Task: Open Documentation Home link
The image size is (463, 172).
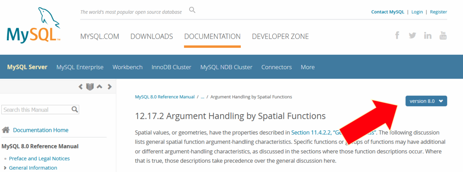Action: [41, 130]
